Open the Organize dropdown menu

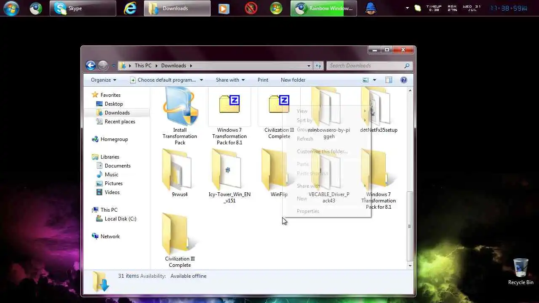(104, 80)
